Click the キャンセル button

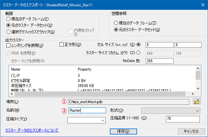point(191,131)
